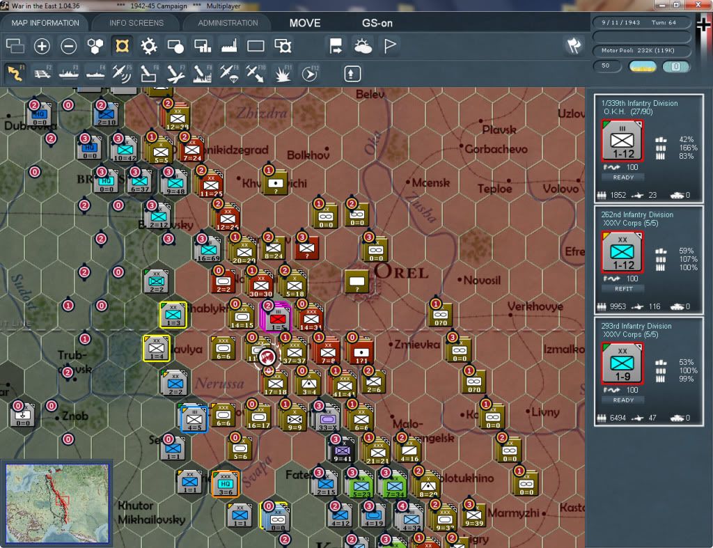Select the amphibious transport F4 icon
This screenshot has height=548, width=713.
tap(95, 73)
